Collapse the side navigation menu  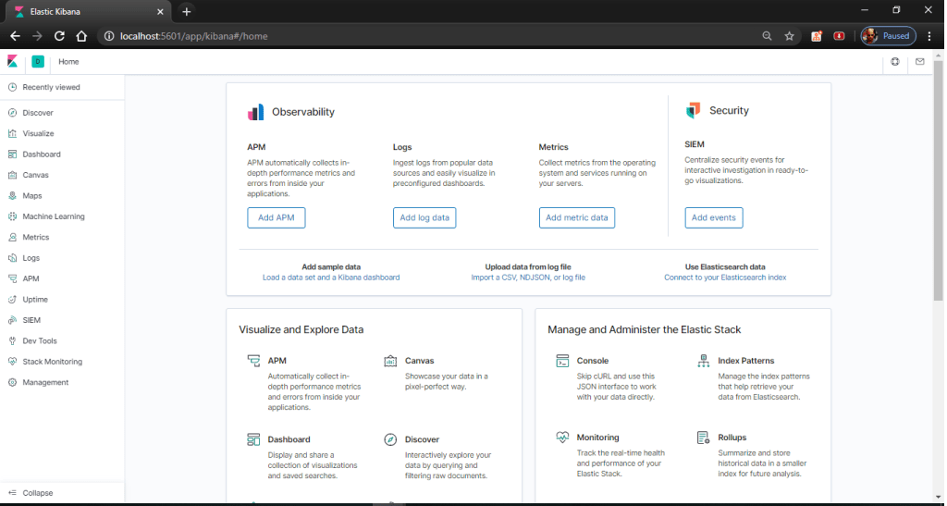[x=37, y=493]
